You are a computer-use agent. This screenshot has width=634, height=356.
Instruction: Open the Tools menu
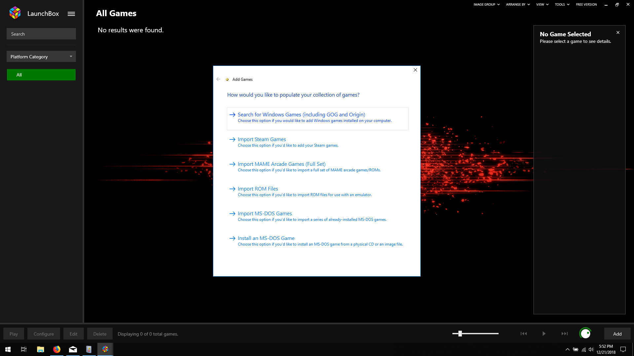(x=562, y=5)
